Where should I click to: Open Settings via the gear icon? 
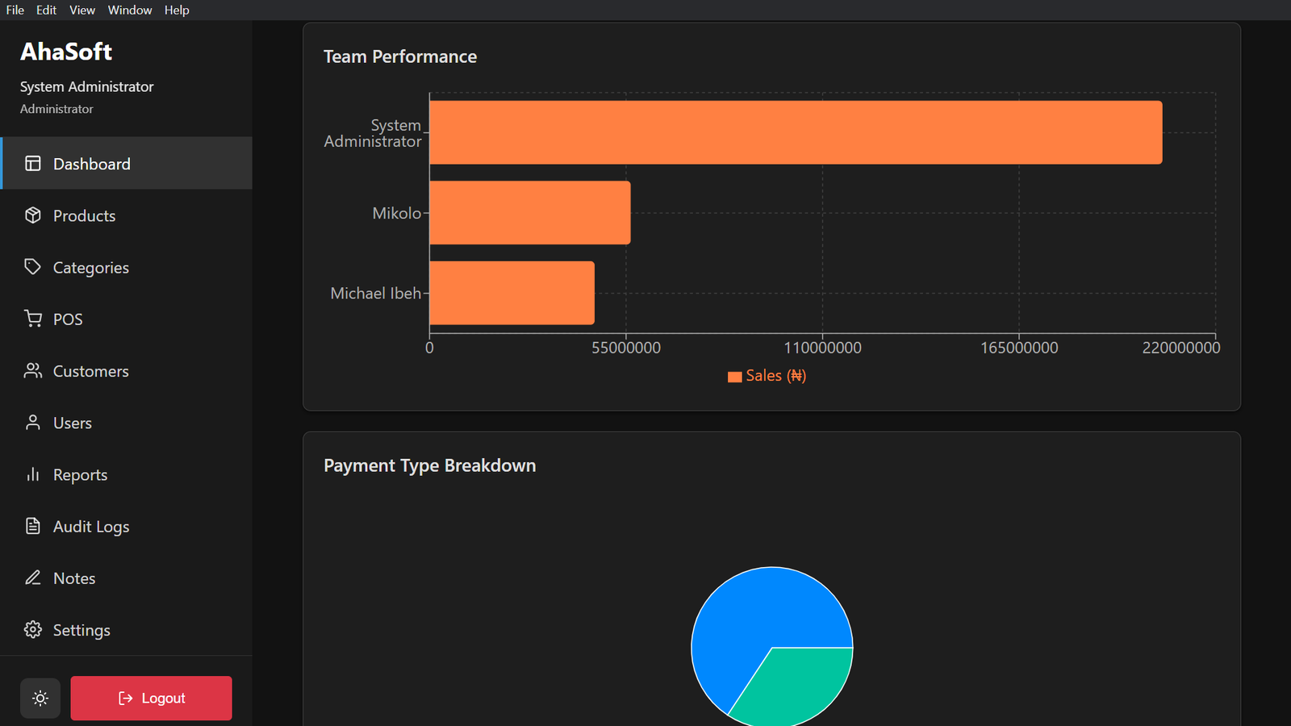(33, 629)
